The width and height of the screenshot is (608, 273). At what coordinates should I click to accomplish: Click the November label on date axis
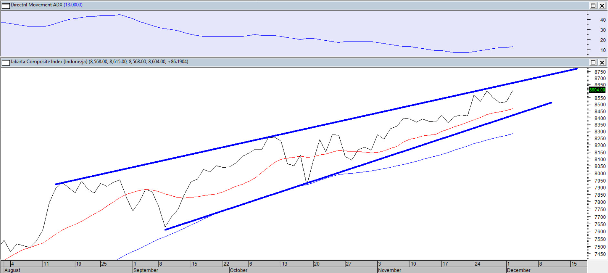[389, 270]
